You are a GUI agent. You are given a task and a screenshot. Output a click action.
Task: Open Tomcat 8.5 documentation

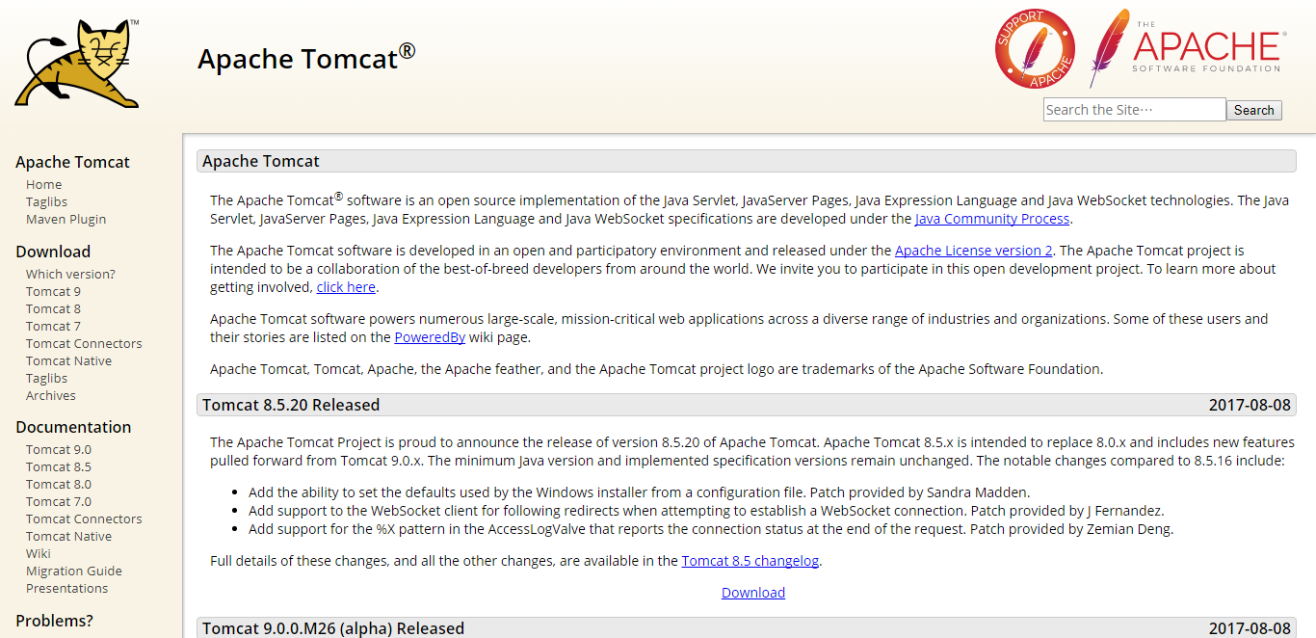59,466
